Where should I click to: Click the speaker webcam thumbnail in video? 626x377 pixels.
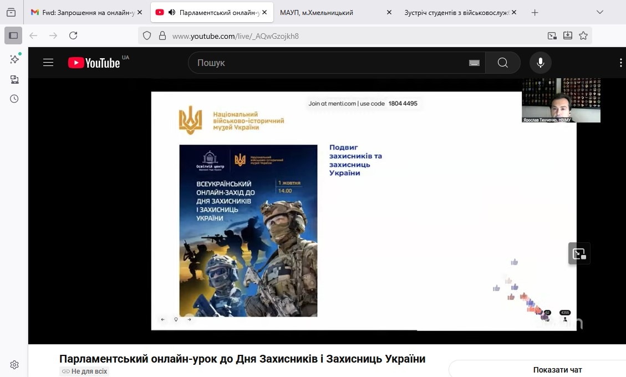561,100
